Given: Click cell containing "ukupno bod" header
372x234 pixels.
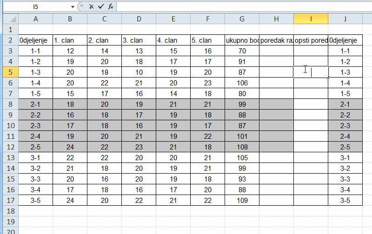Looking at the screenshot, I should [x=242, y=40].
